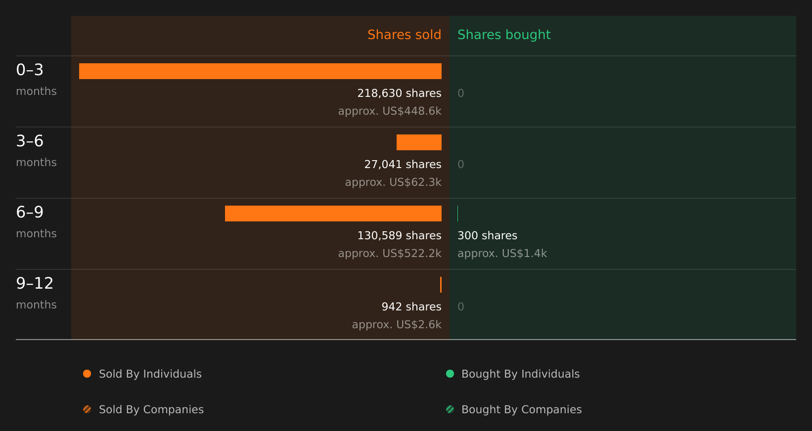Click the approx. US$1.4k value

502,254
